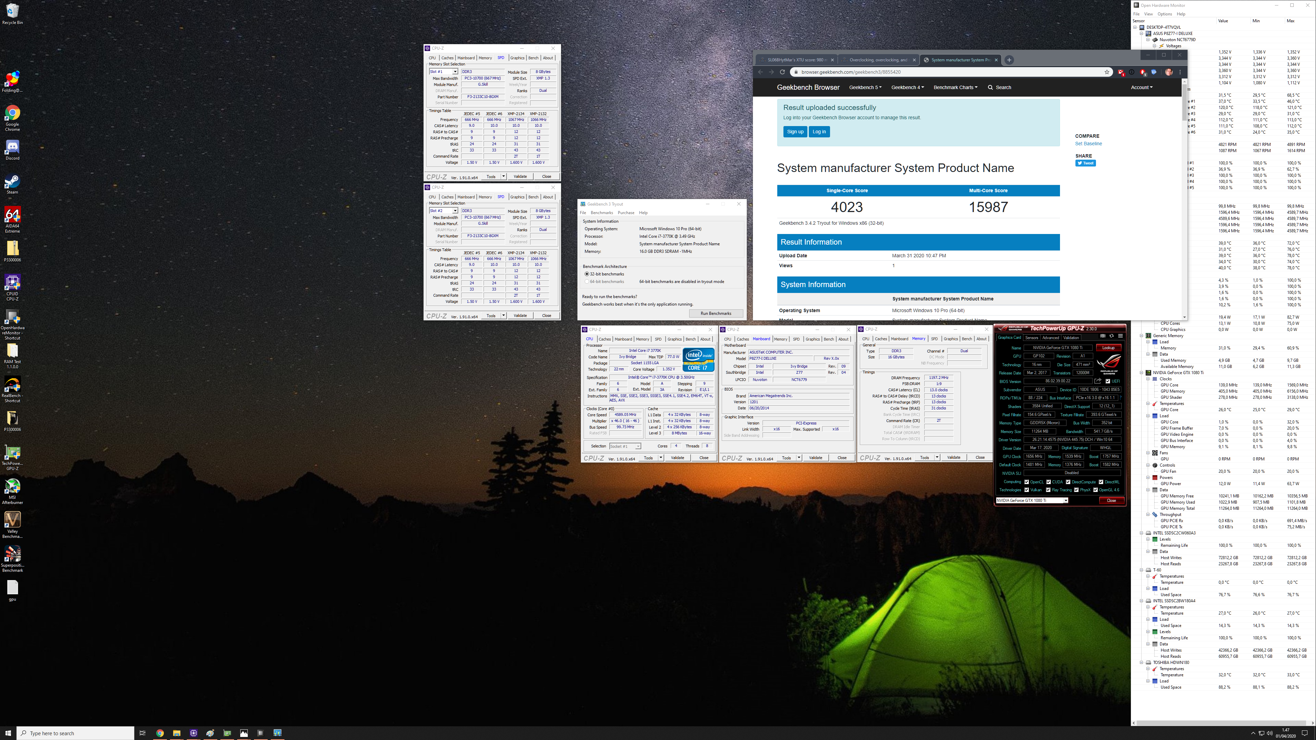Open the Account dropdown on Geekbench Browser
This screenshot has height=740, width=1316.
1141,87
